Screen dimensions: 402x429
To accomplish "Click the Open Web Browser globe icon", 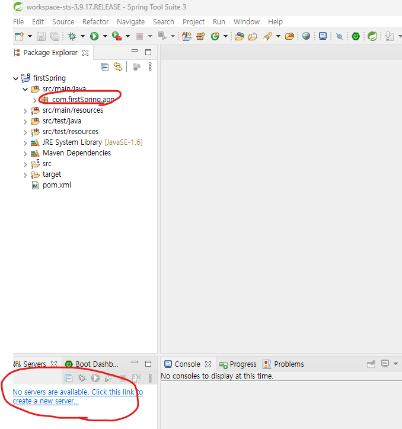I will (x=307, y=36).
